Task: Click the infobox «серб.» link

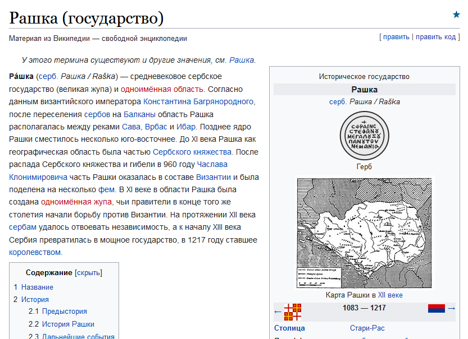Action: point(338,102)
